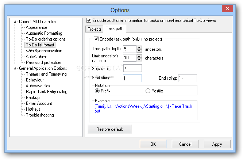Focus the End string input field
Screen dimensions: 243x160
pos(188,78)
